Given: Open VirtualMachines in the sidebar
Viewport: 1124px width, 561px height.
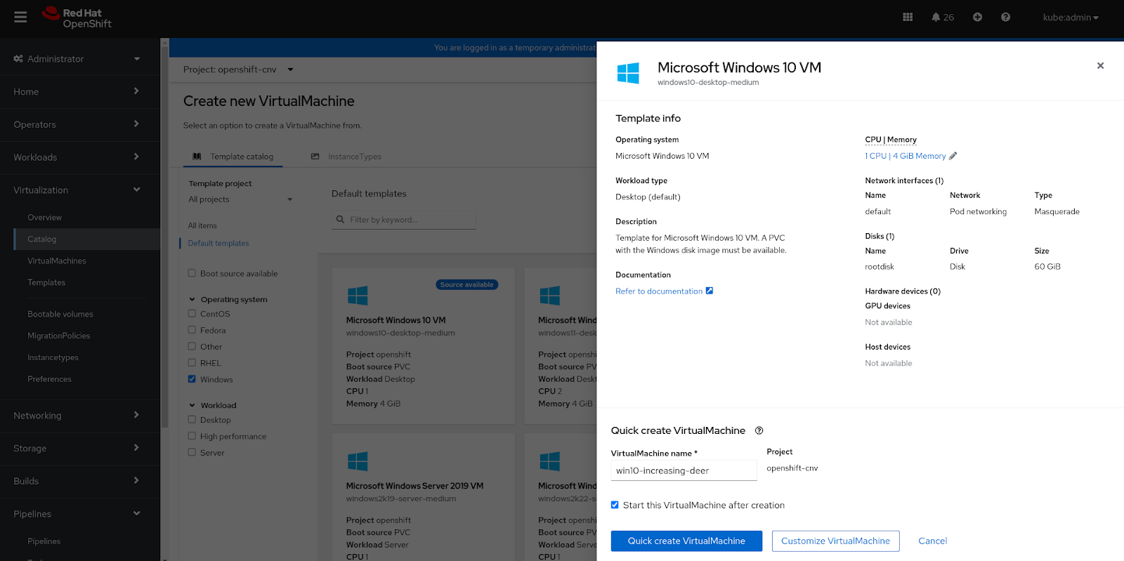Looking at the screenshot, I should 57,260.
